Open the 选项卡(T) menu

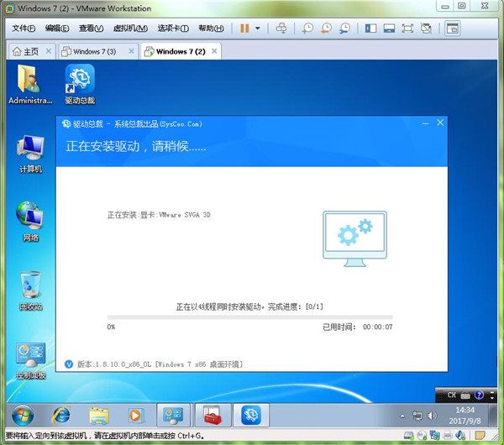(173, 29)
